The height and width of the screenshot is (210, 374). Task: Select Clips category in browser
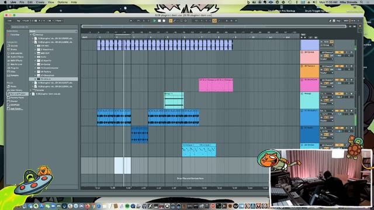click(13, 72)
